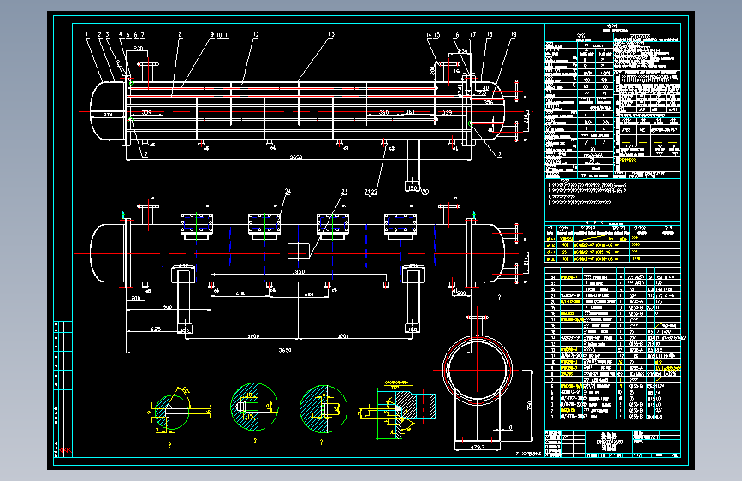Select the 150 dimension under the bottom nozzle

click(x=414, y=188)
